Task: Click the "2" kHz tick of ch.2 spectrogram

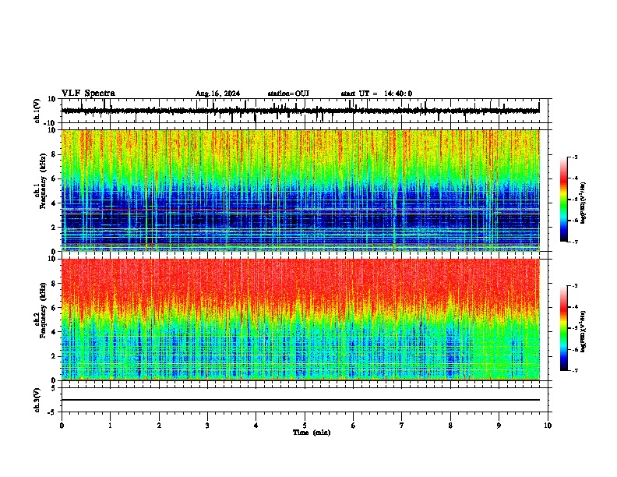Action: coord(54,356)
